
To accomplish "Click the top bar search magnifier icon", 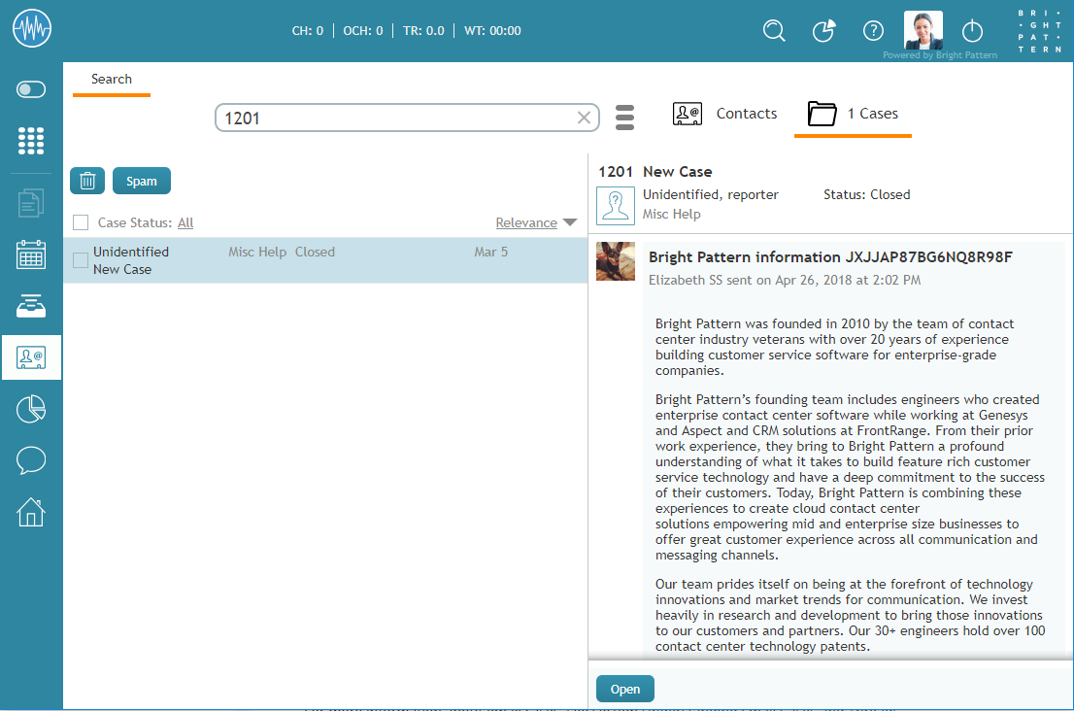I will (x=774, y=31).
